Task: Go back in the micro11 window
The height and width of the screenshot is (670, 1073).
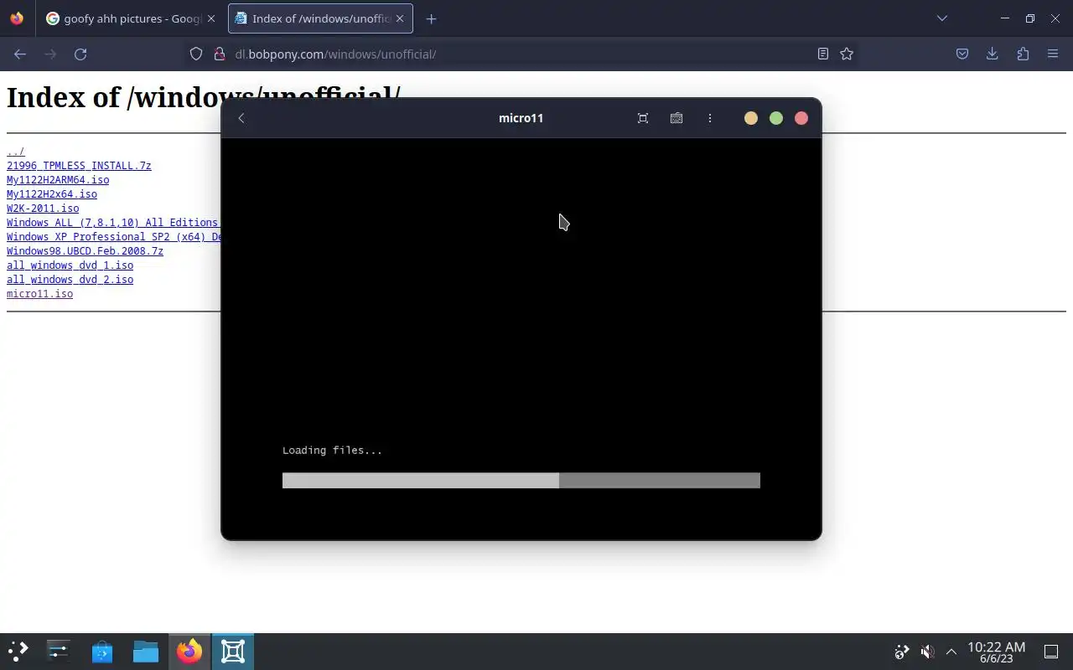Action: click(x=241, y=118)
